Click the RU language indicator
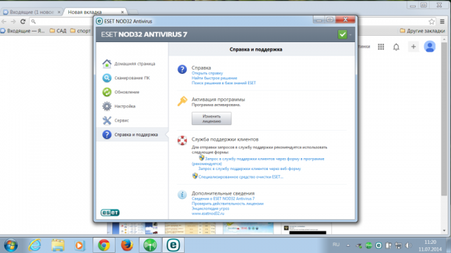This screenshot has width=451, height=253. click(336, 245)
